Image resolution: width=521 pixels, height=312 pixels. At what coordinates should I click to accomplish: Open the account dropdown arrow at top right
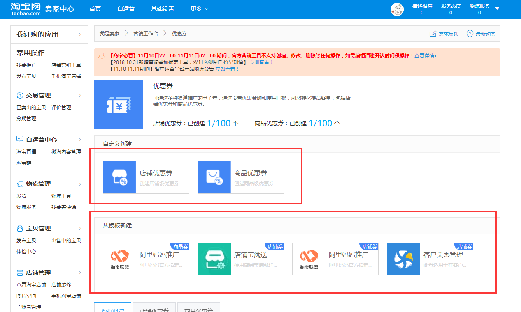[x=497, y=9]
